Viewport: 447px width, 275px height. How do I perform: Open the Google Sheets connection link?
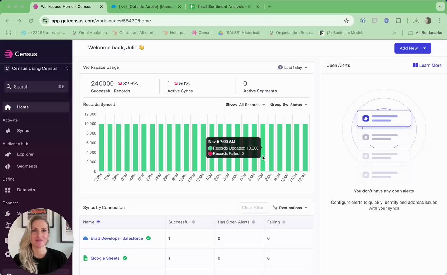105,258
